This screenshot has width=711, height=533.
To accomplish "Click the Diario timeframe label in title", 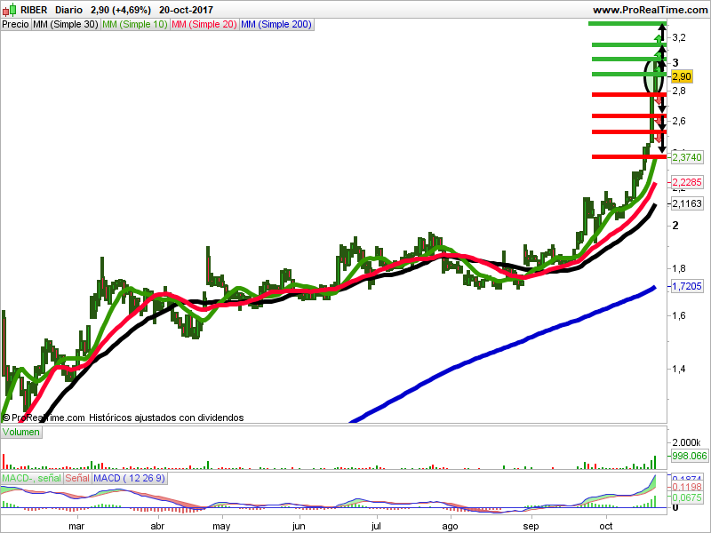I will point(69,10).
